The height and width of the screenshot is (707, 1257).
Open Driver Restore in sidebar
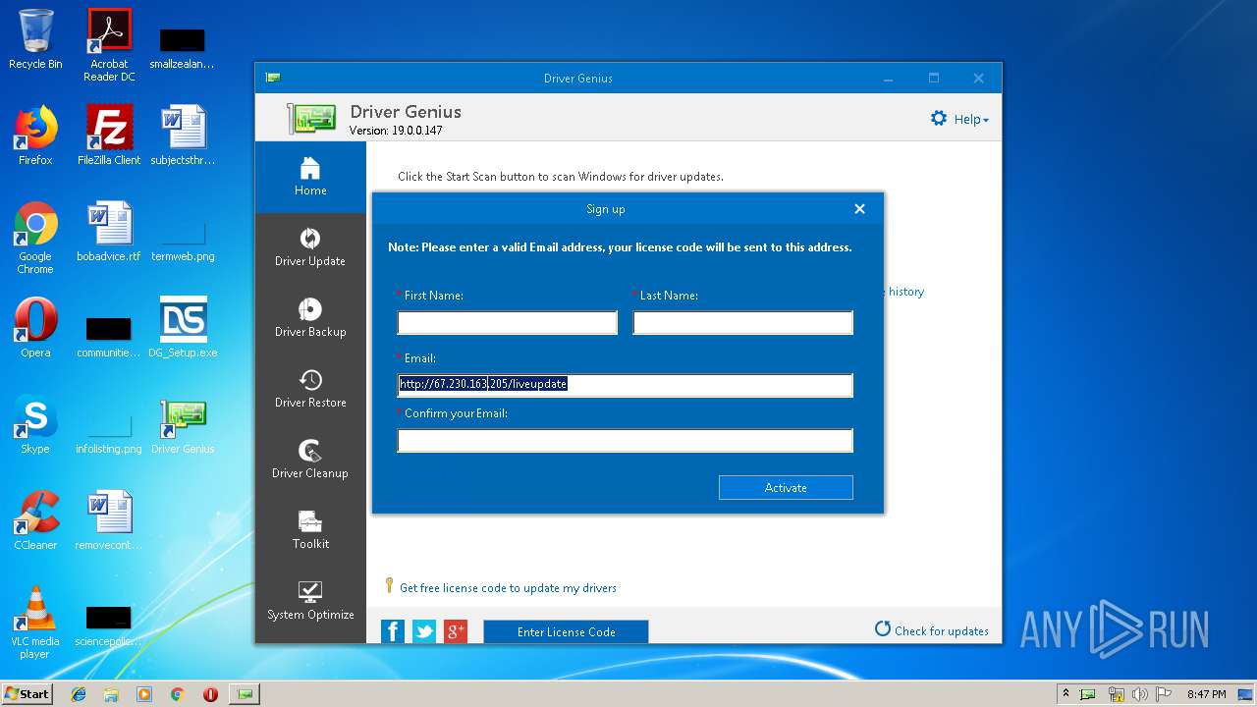[x=310, y=389]
